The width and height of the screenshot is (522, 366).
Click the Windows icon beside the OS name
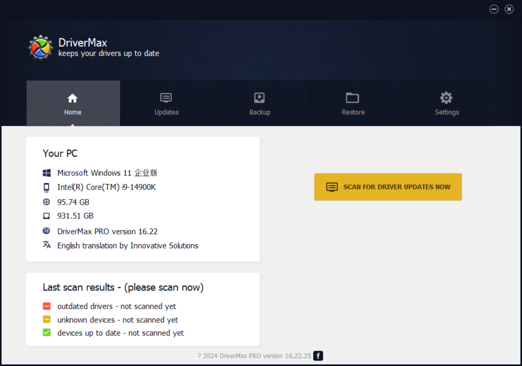[x=46, y=173]
